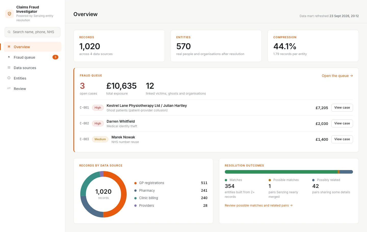Click the 44.1% compression value
Viewport: 367px width, 232px height.
tap(285, 46)
